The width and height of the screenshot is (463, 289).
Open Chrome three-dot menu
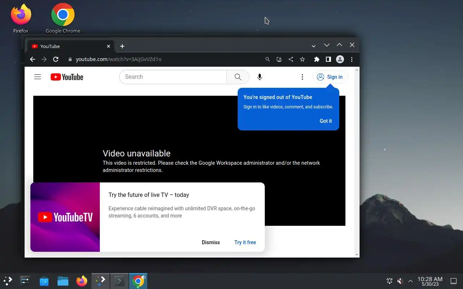pos(352,59)
